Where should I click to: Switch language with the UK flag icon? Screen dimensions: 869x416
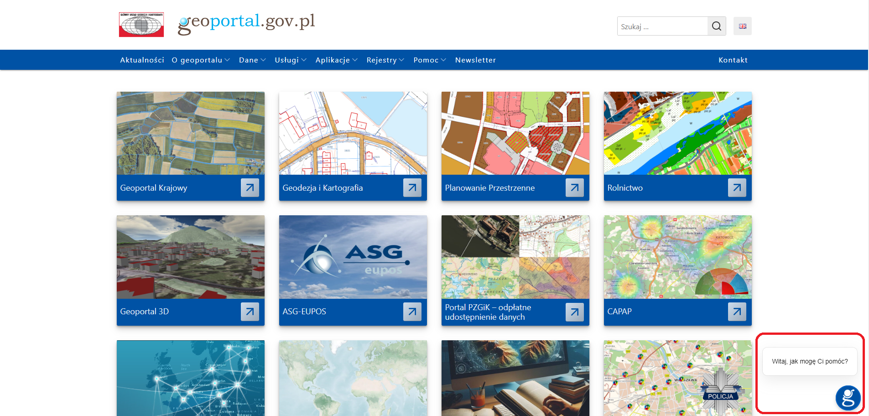[x=742, y=26]
